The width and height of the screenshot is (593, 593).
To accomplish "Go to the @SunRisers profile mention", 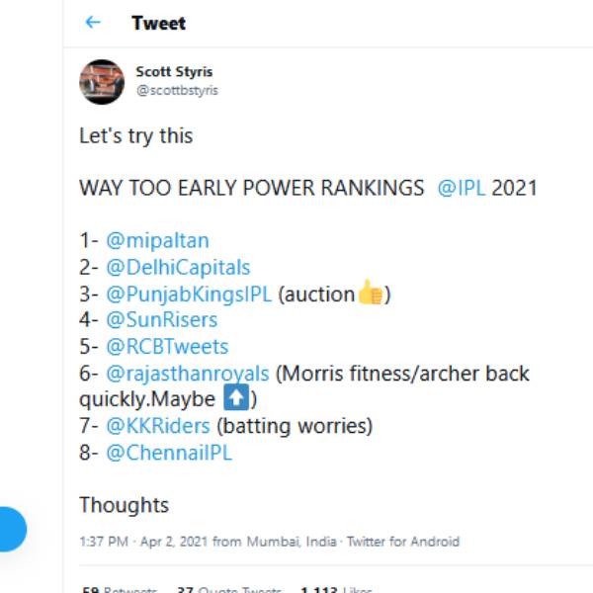I will coord(161,320).
